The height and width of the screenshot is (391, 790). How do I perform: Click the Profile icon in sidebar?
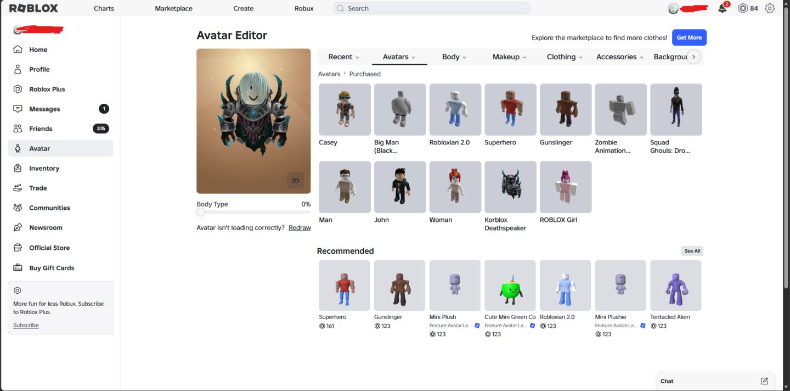tap(18, 69)
